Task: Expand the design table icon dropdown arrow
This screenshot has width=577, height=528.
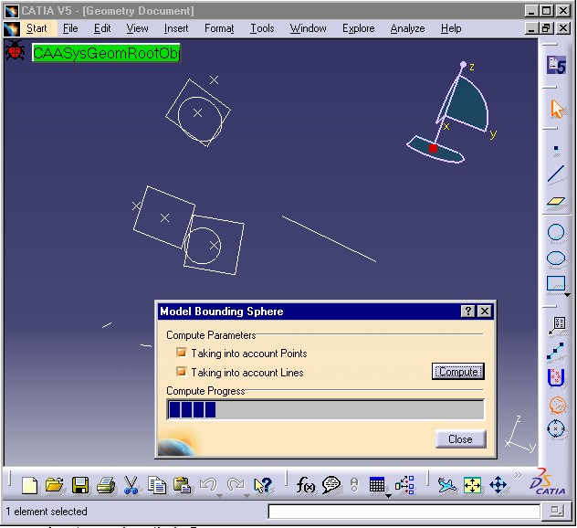Action: click(x=388, y=496)
